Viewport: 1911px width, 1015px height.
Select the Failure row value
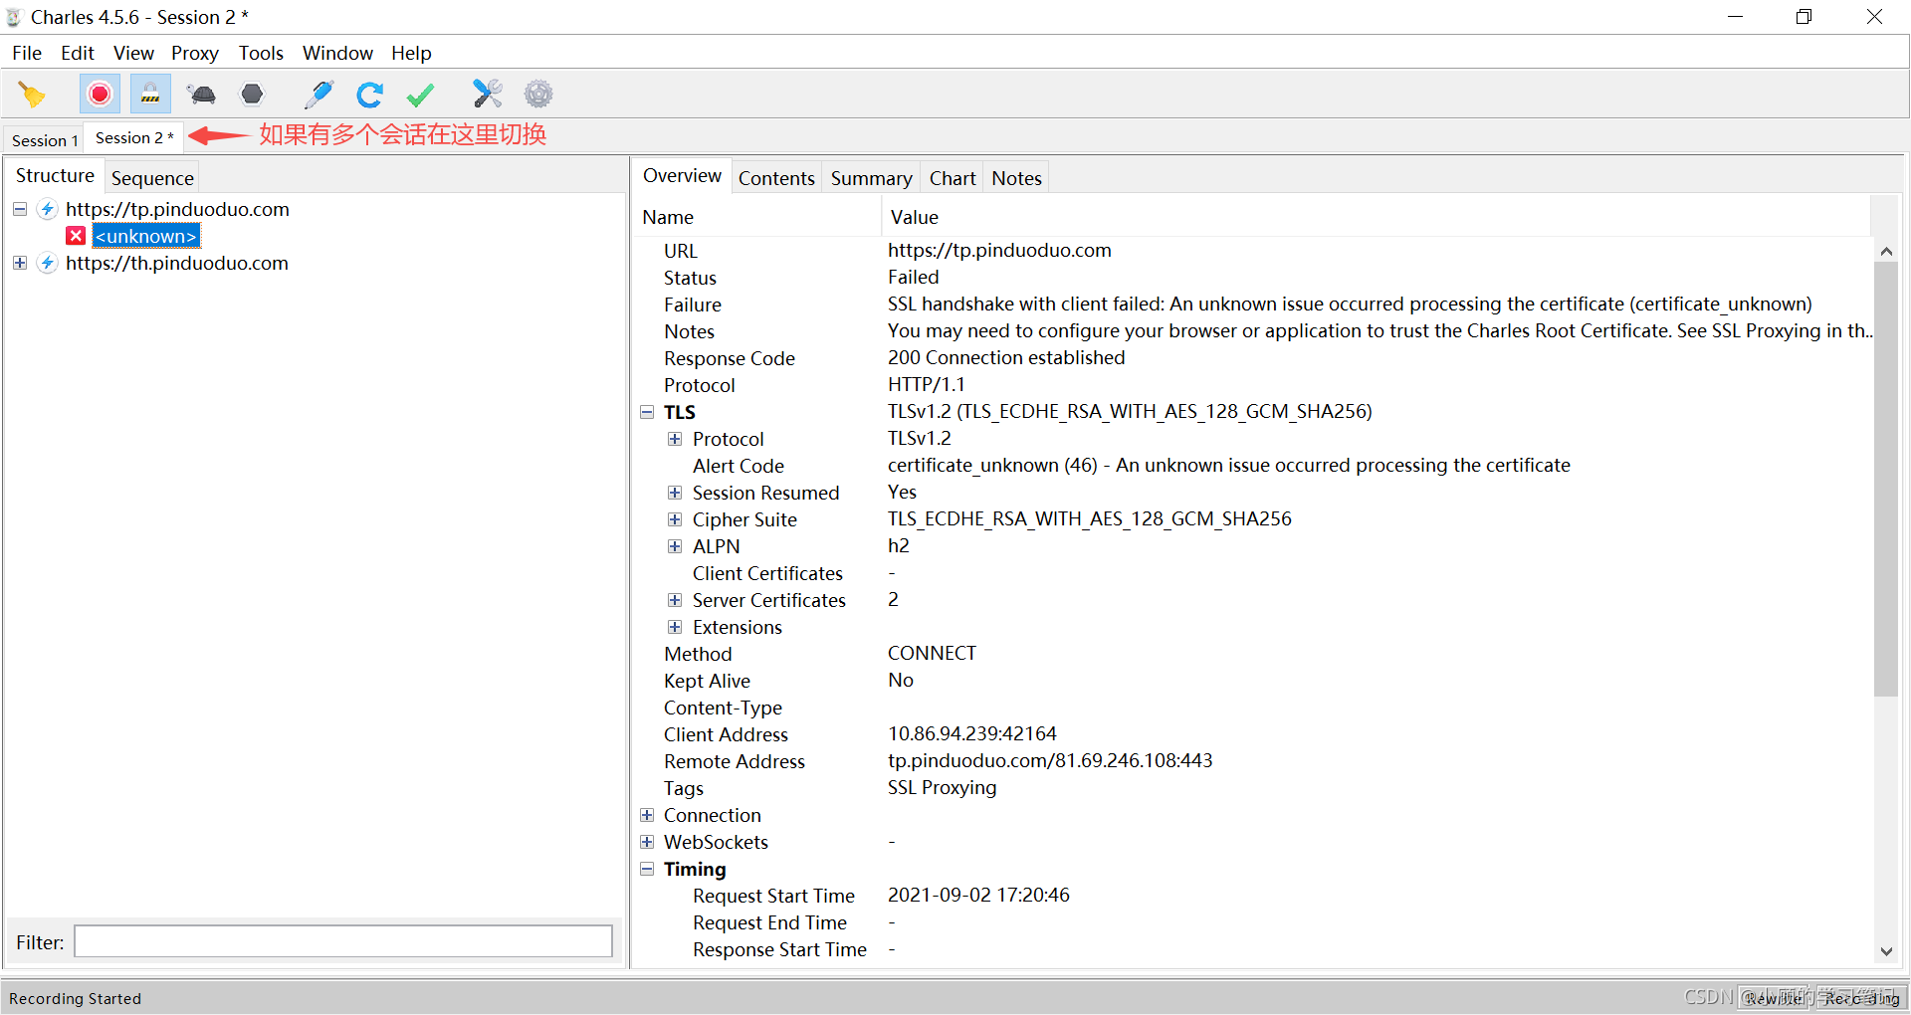click(x=1350, y=304)
